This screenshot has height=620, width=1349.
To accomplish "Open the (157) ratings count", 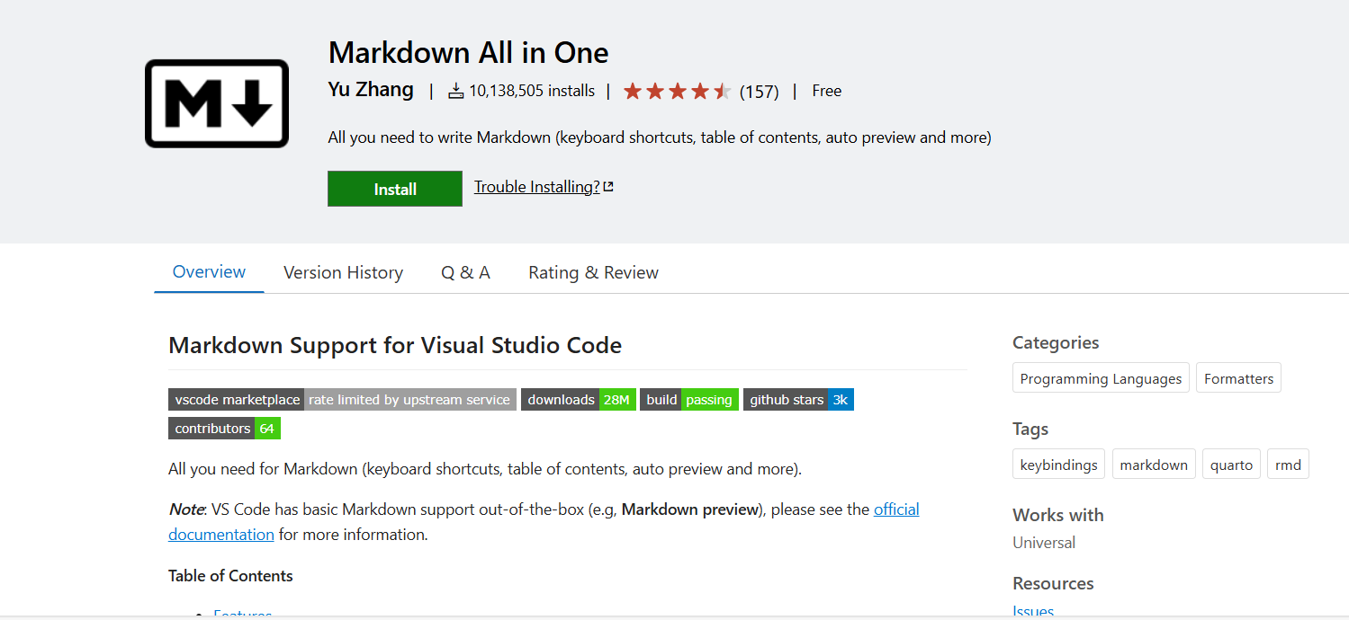I will [759, 92].
